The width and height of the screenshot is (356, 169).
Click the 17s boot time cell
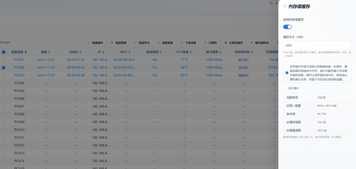pyautogui.click(x=154, y=68)
